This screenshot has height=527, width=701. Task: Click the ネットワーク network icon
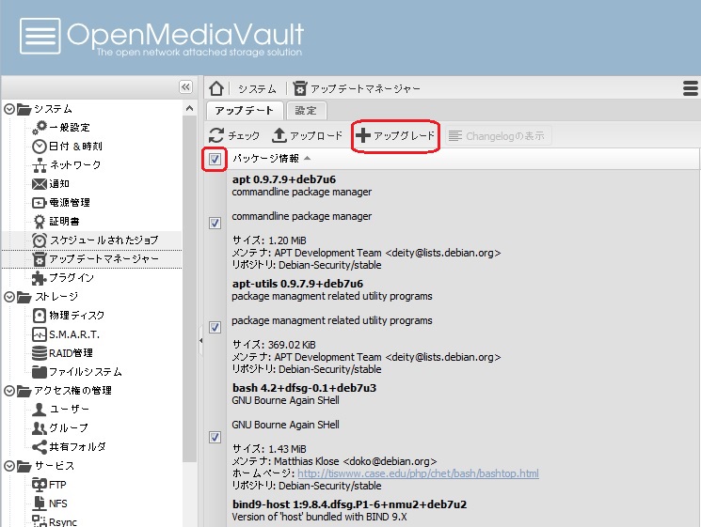pyautogui.click(x=40, y=165)
